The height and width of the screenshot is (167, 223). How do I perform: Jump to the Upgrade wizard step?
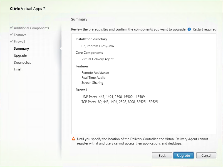click(x=20, y=55)
